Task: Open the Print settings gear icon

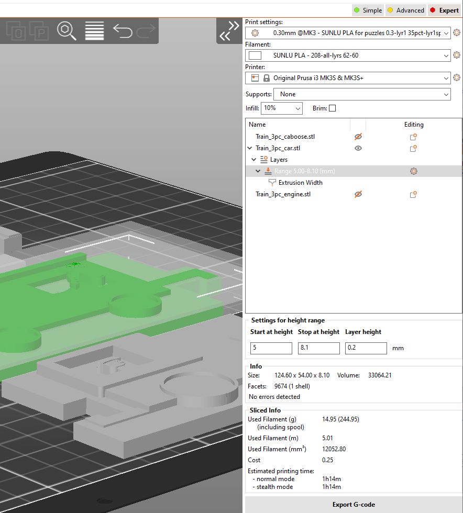Action: tap(456, 33)
